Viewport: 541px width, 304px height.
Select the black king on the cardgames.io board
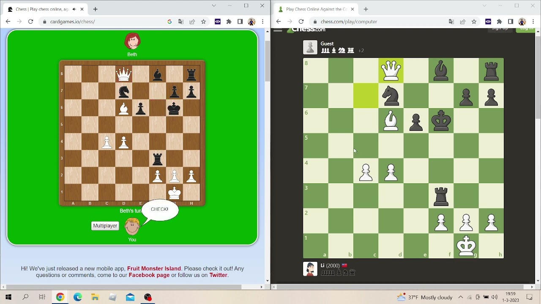point(174,109)
